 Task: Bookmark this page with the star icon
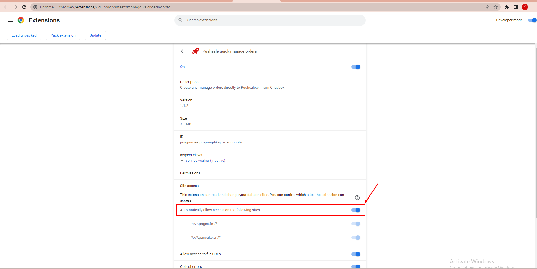pos(496,7)
